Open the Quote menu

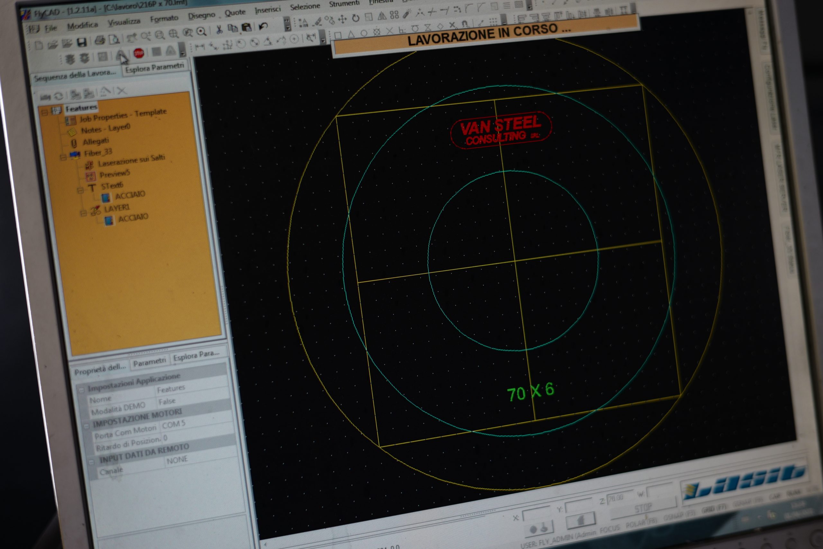(235, 13)
